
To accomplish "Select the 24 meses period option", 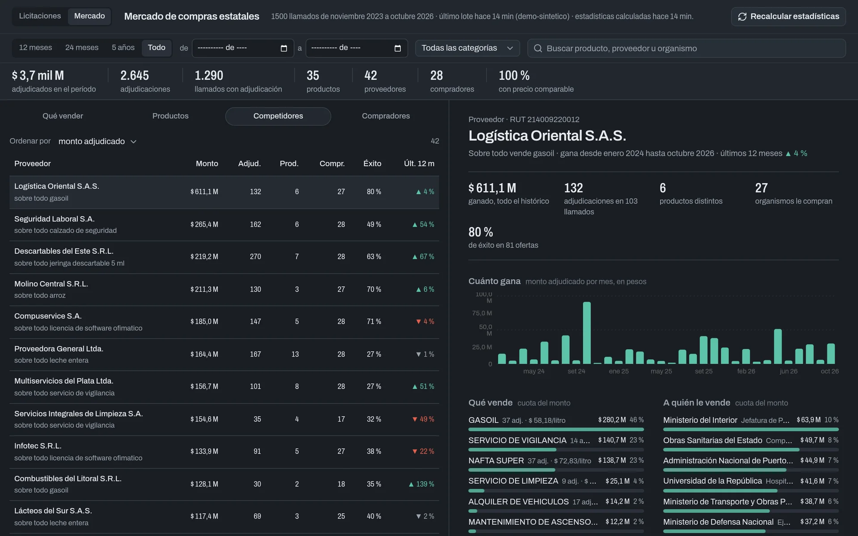I will point(82,47).
